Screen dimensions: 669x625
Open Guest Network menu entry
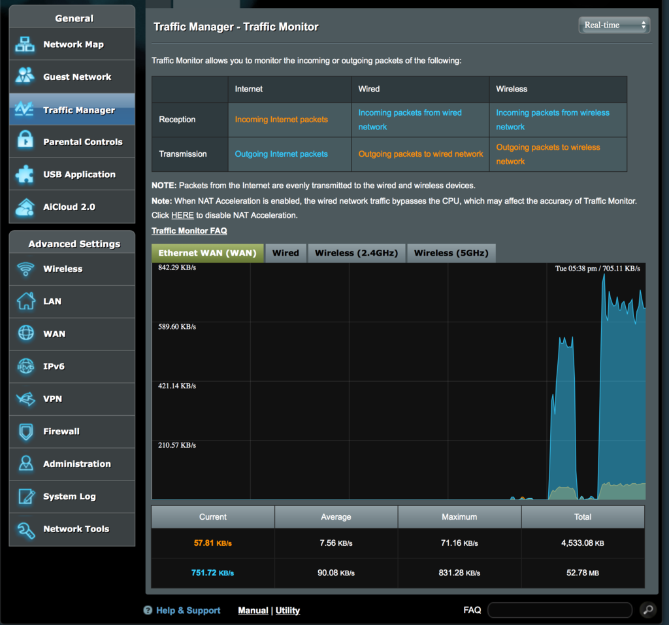72,77
